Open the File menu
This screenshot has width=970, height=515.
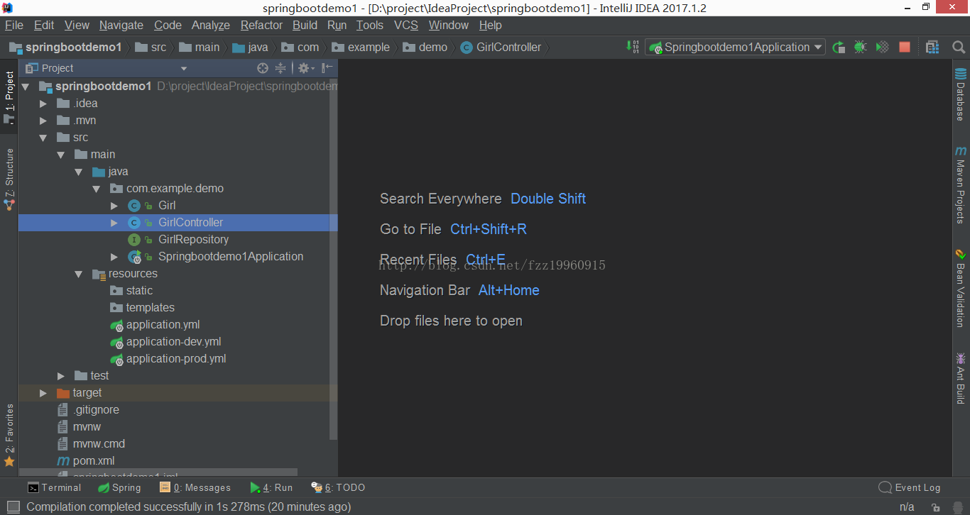[14, 25]
